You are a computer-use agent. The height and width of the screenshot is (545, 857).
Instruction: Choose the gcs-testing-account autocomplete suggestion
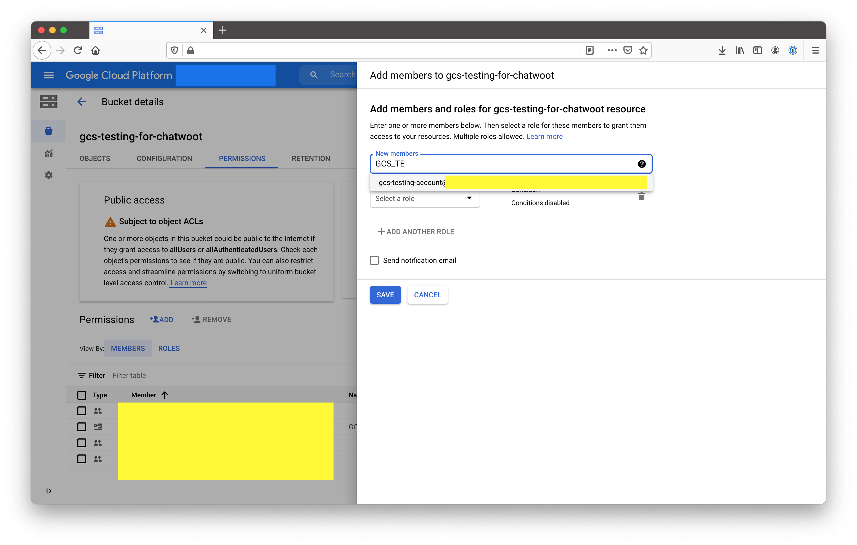411,182
